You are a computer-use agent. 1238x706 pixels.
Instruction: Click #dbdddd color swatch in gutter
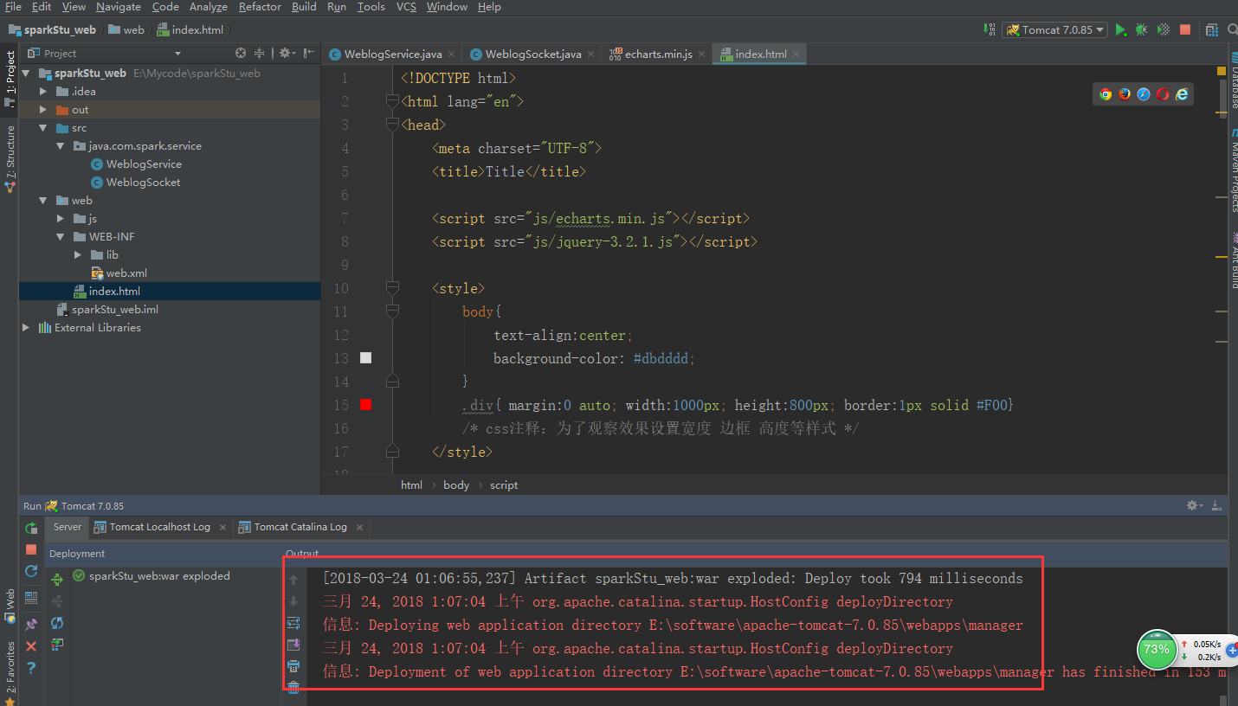click(x=365, y=358)
